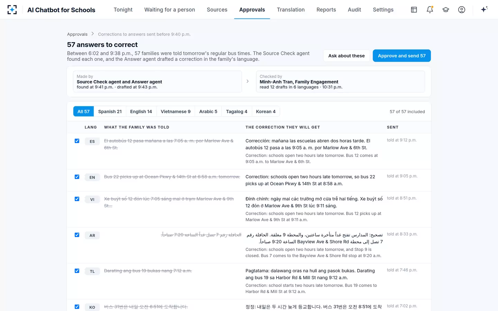Click the Approvals breadcrumb link
The height and width of the screenshot is (311, 498).
point(77,34)
